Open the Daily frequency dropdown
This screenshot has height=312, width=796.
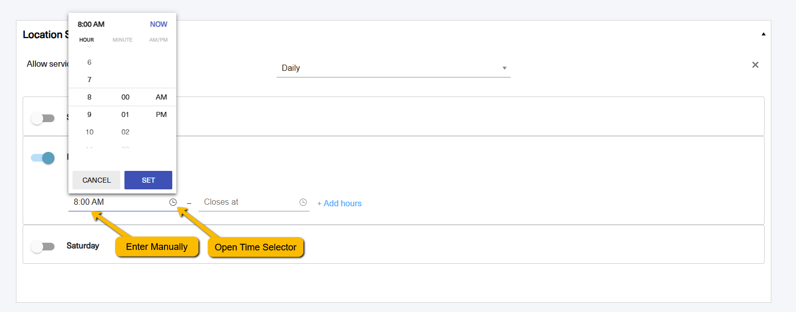(x=393, y=68)
